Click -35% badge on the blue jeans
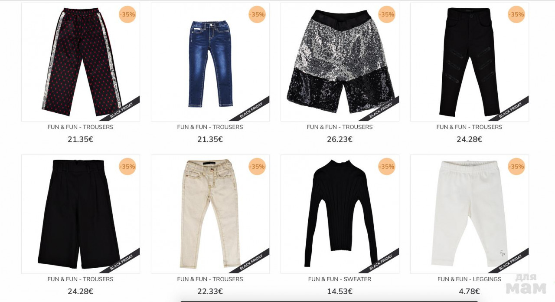 tap(257, 14)
